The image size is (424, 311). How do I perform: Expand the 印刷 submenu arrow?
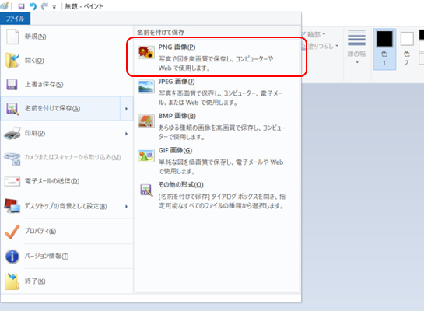(x=126, y=134)
